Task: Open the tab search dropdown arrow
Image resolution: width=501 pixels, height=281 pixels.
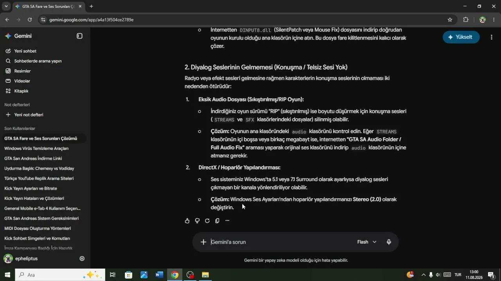Action: [6, 6]
